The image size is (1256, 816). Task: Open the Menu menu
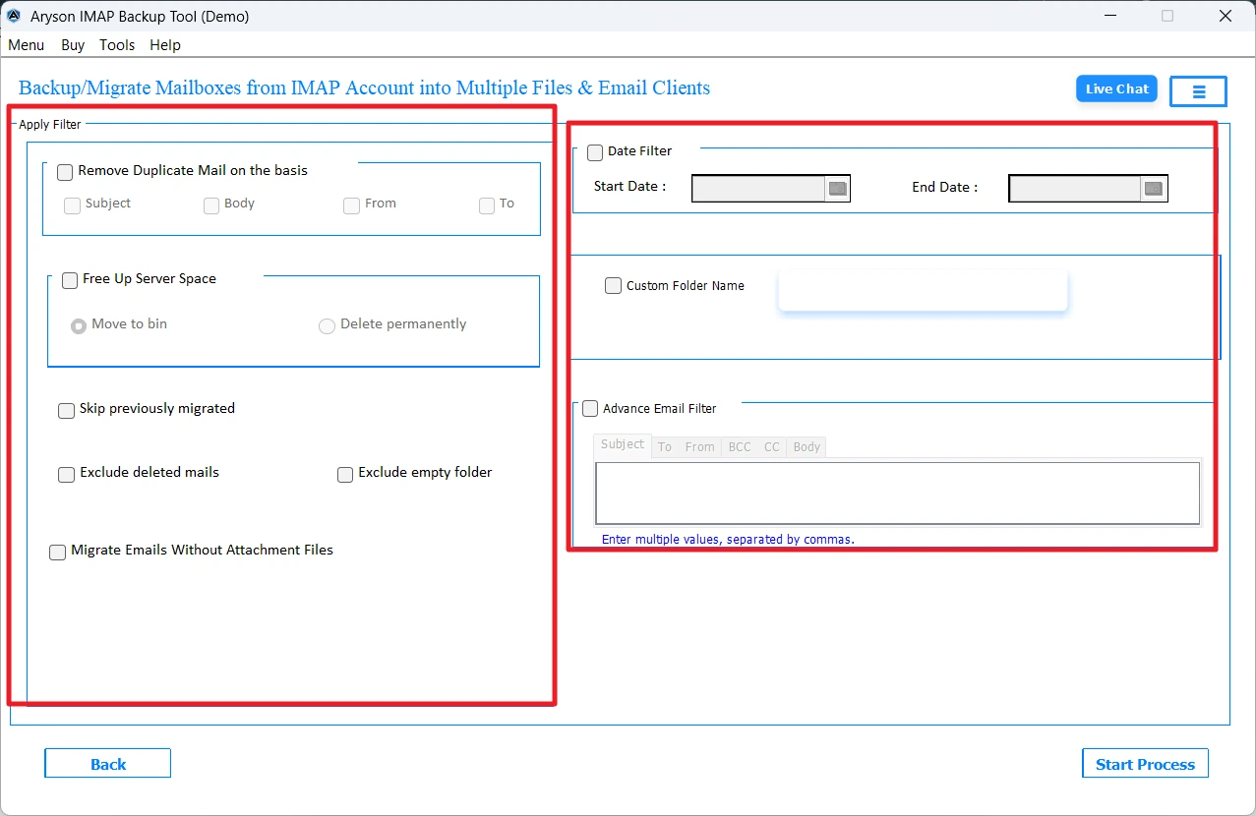tap(27, 45)
